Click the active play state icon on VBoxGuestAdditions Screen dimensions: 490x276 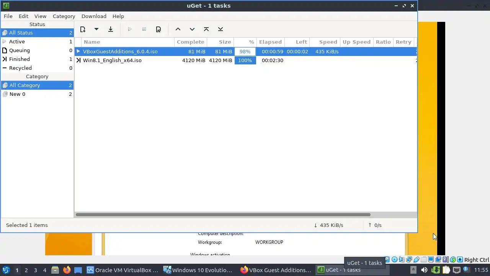coord(78,51)
